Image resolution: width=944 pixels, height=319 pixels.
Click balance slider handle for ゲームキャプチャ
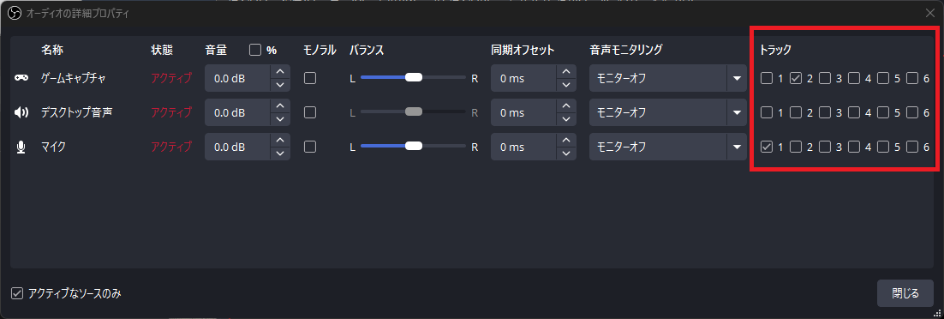coord(414,77)
